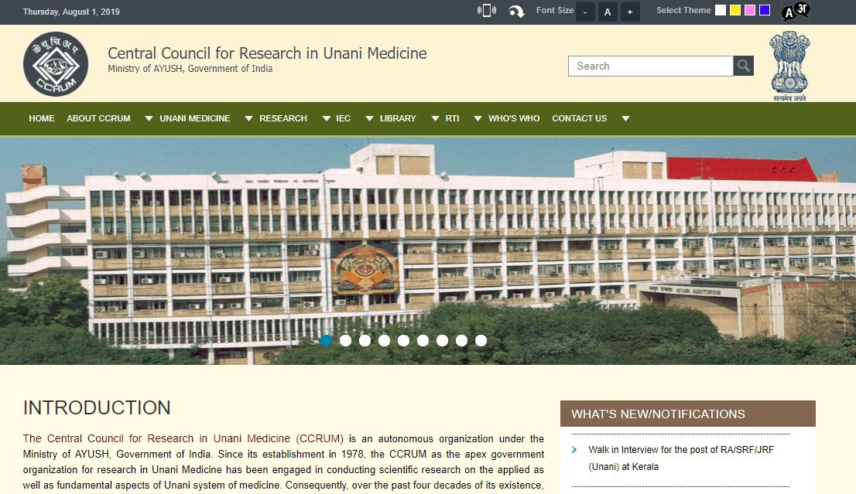Image resolution: width=856 pixels, height=494 pixels.
Task: Open the Home menu item
Action: [x=42, y=119]
